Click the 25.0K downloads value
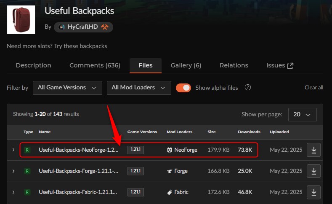The height and width of the screenshot is (204, 332). [x=245, y=171]
